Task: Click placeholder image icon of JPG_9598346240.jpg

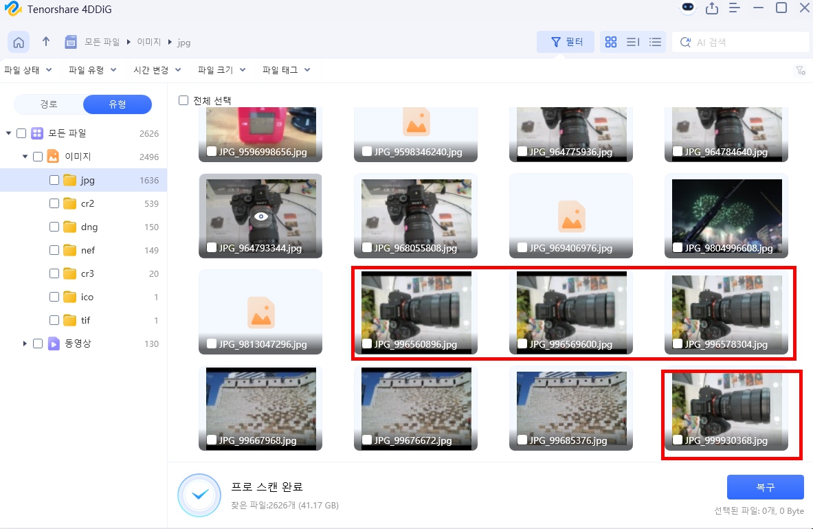Action: [416, 122]
